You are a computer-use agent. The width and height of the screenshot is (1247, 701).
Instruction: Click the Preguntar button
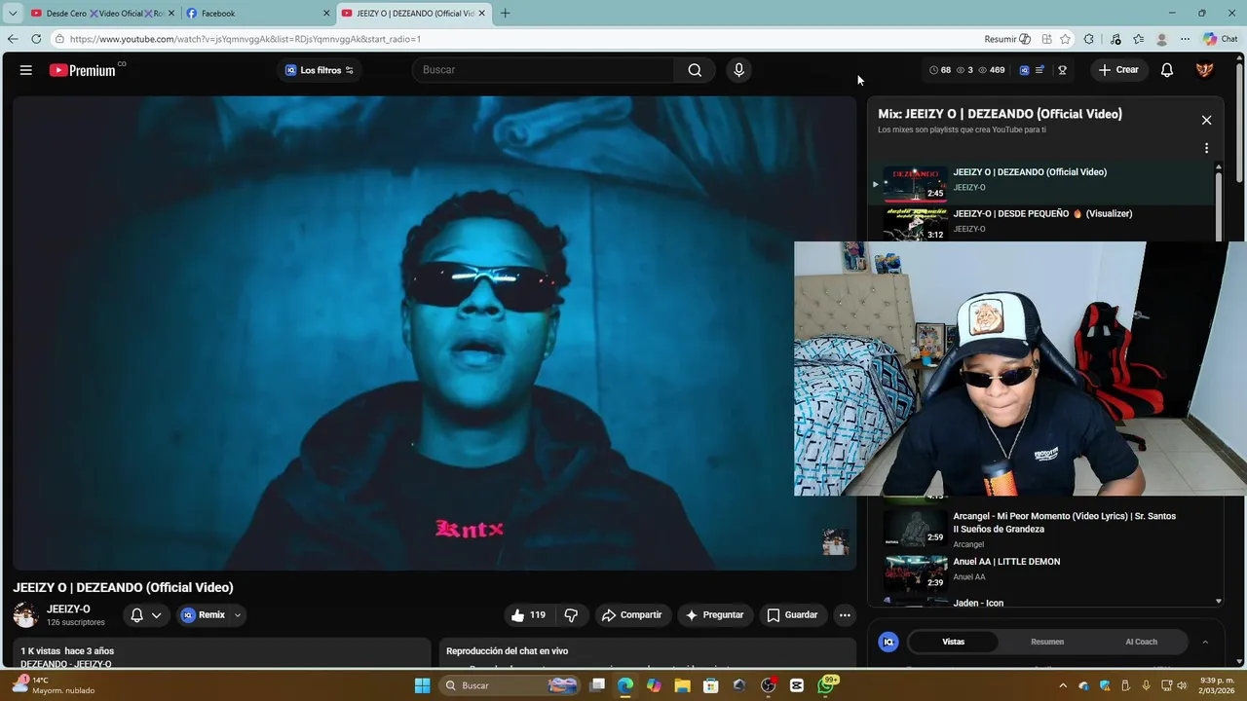coord(714,615)
